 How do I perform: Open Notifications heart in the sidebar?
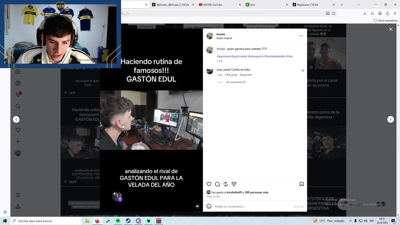tap(18, 130)
